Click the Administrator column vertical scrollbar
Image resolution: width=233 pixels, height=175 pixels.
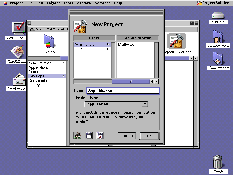[x=156, y=60]
